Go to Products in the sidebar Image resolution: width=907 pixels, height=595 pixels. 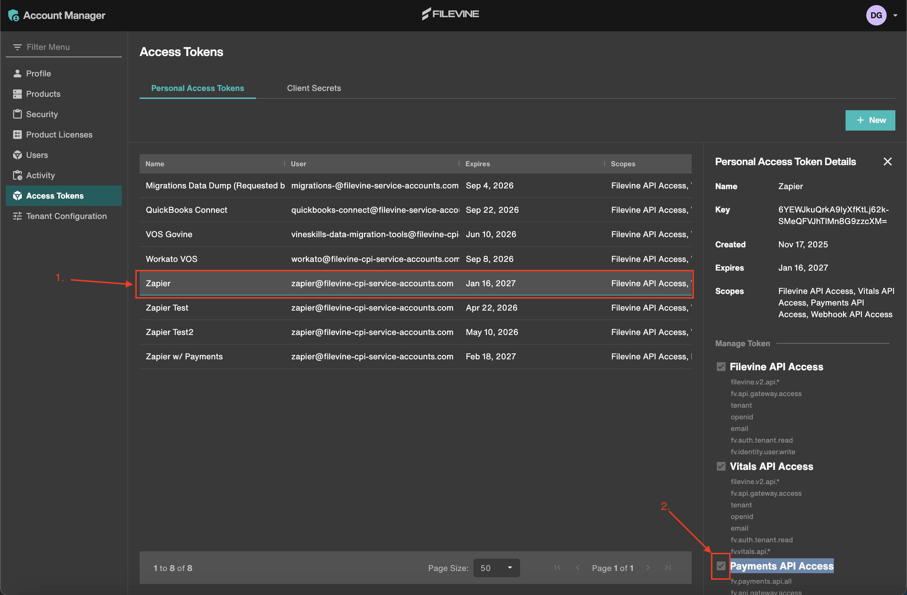(x=64, y=94)
